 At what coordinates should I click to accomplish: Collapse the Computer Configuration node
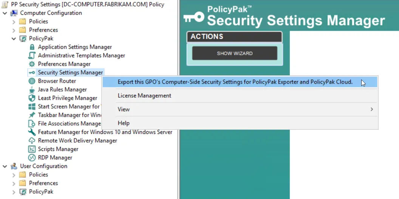click(5, 13)
